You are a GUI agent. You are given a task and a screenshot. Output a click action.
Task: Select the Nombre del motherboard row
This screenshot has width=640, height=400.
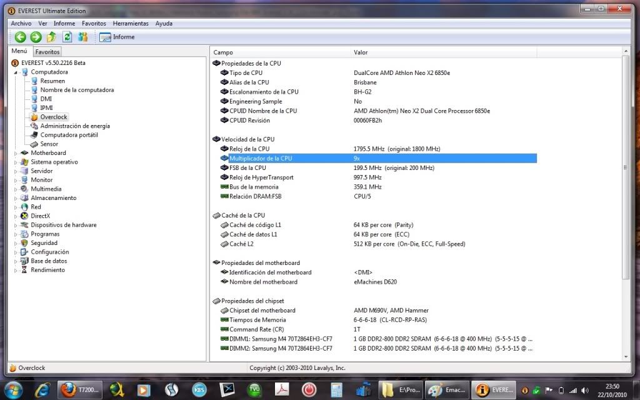(x=374, y=282)
